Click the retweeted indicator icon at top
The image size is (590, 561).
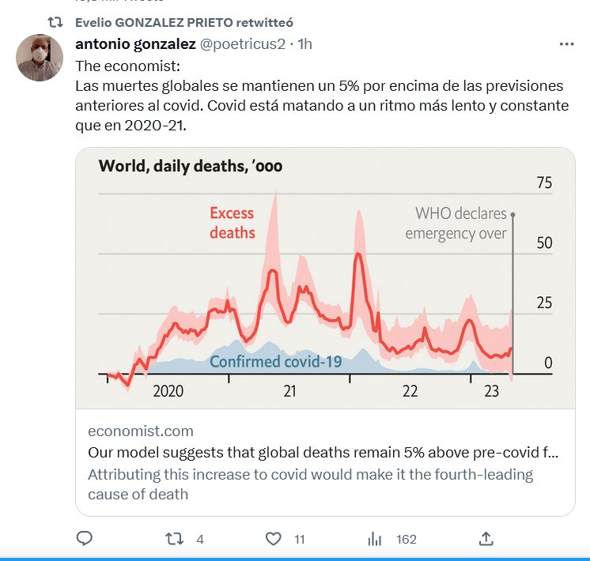(55, 23)
